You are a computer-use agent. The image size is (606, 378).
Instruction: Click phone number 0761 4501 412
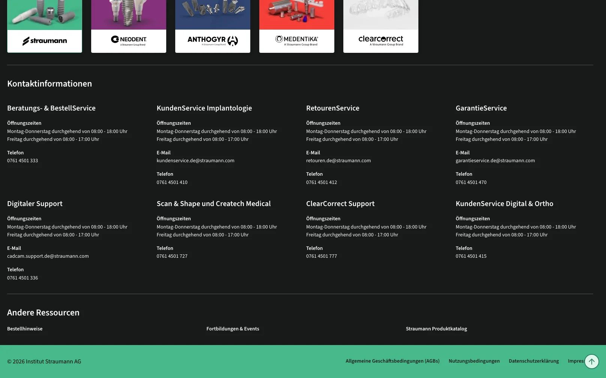click(322, 182)
